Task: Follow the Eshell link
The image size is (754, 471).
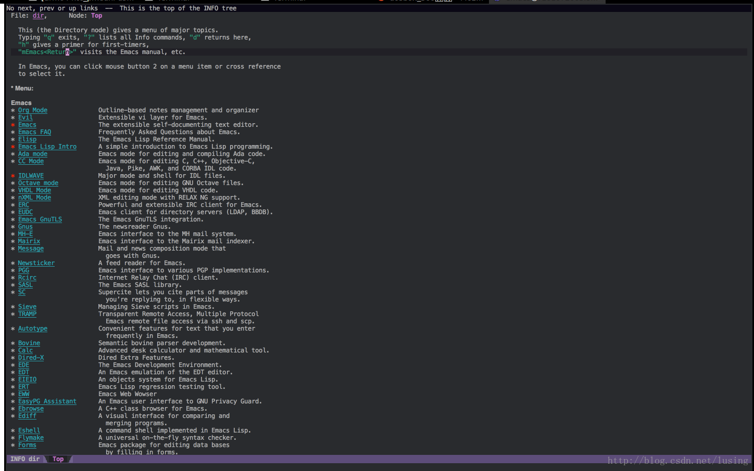Action: (x=29, y=430)
